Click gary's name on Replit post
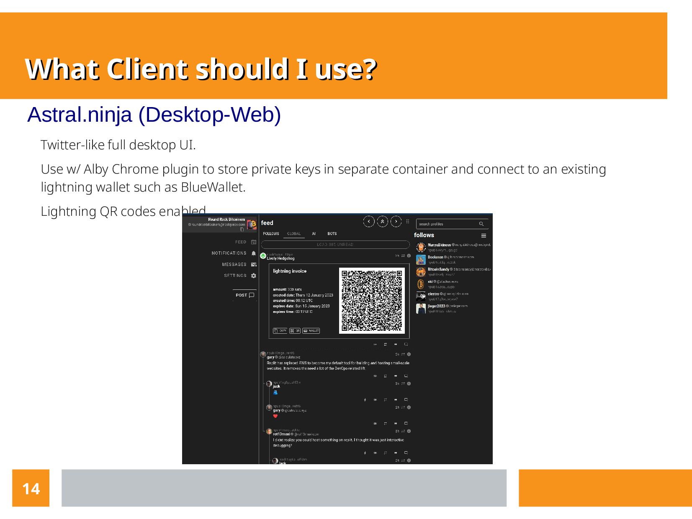This screenshot has width=692, height=519. [270, 357]
